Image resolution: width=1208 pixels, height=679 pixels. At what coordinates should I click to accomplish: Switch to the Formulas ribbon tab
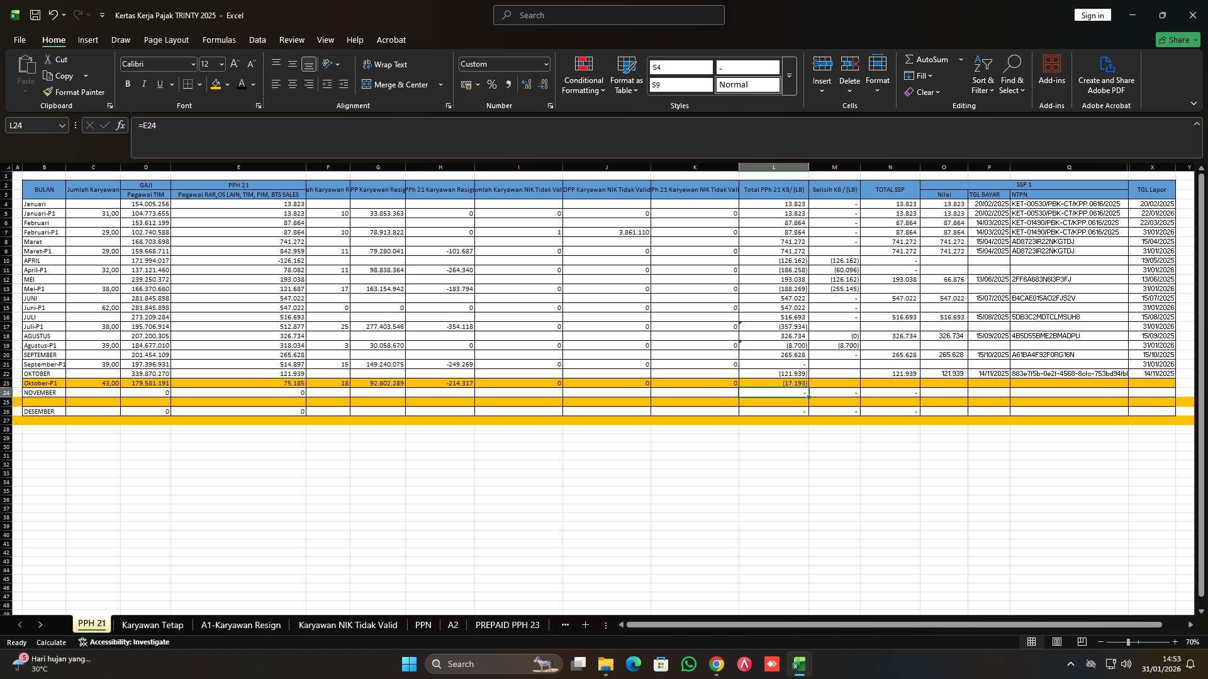[x=219, y=40]
